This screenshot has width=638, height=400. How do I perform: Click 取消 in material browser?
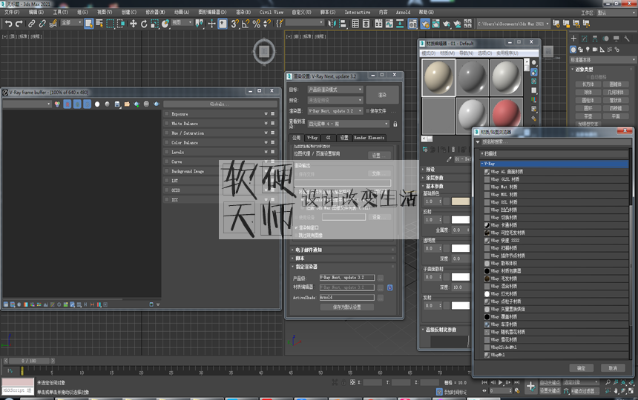click(613, 368)
